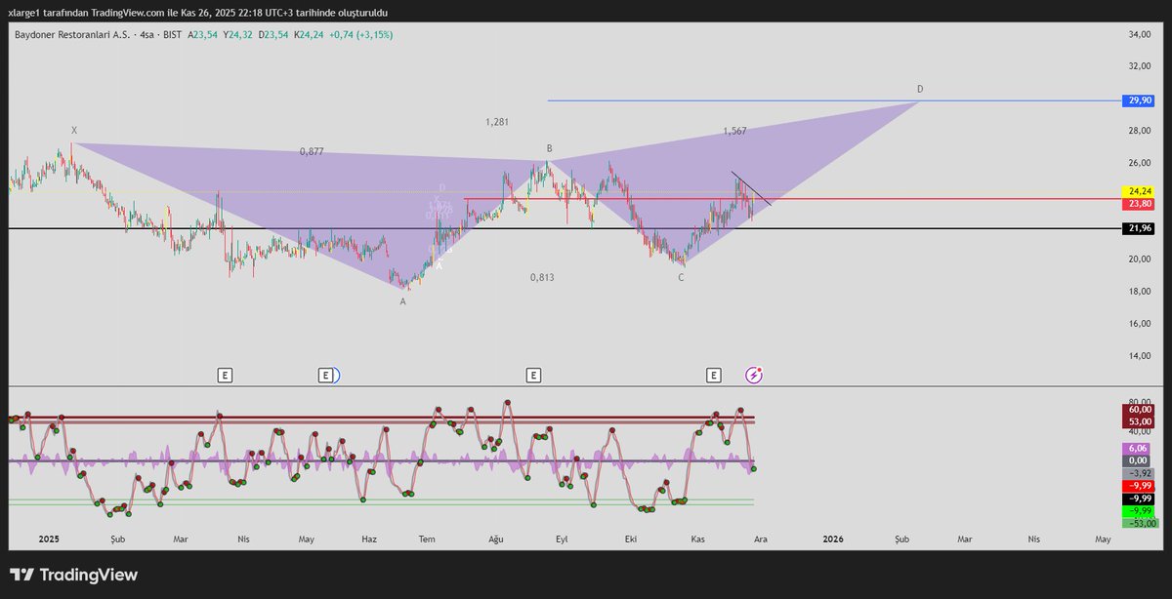Screen dimensions: 1172x599
Task: Click the BIST exchange label
Action: click(x=172, y=35)
